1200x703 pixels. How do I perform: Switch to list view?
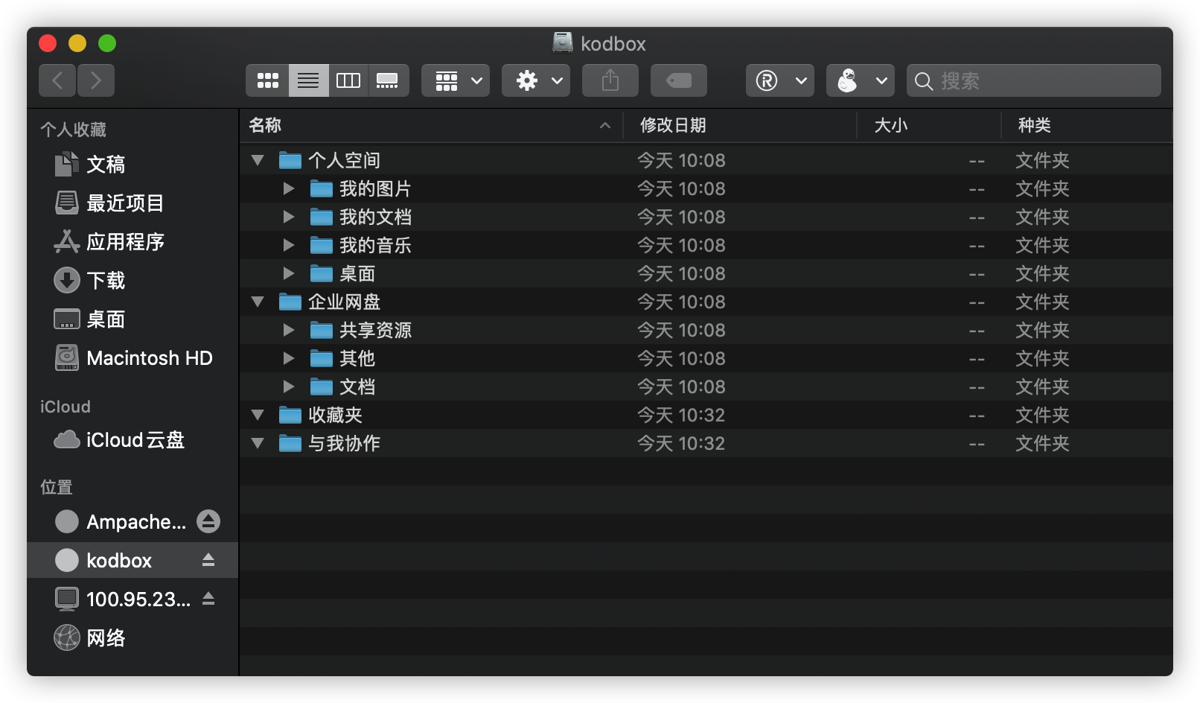pos(308,80)
